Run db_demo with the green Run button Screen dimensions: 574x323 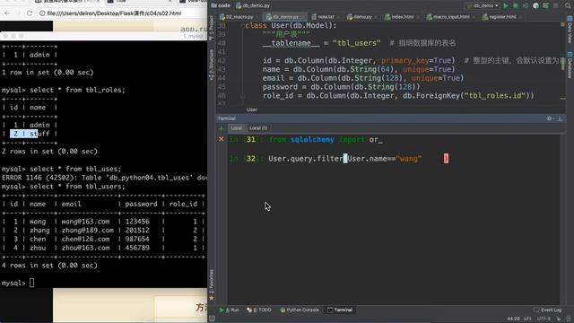tap(506, 5)
